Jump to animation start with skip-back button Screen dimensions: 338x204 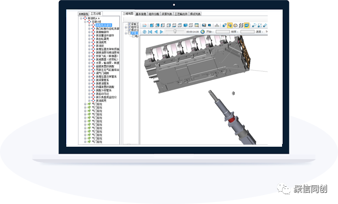(150, 32)
